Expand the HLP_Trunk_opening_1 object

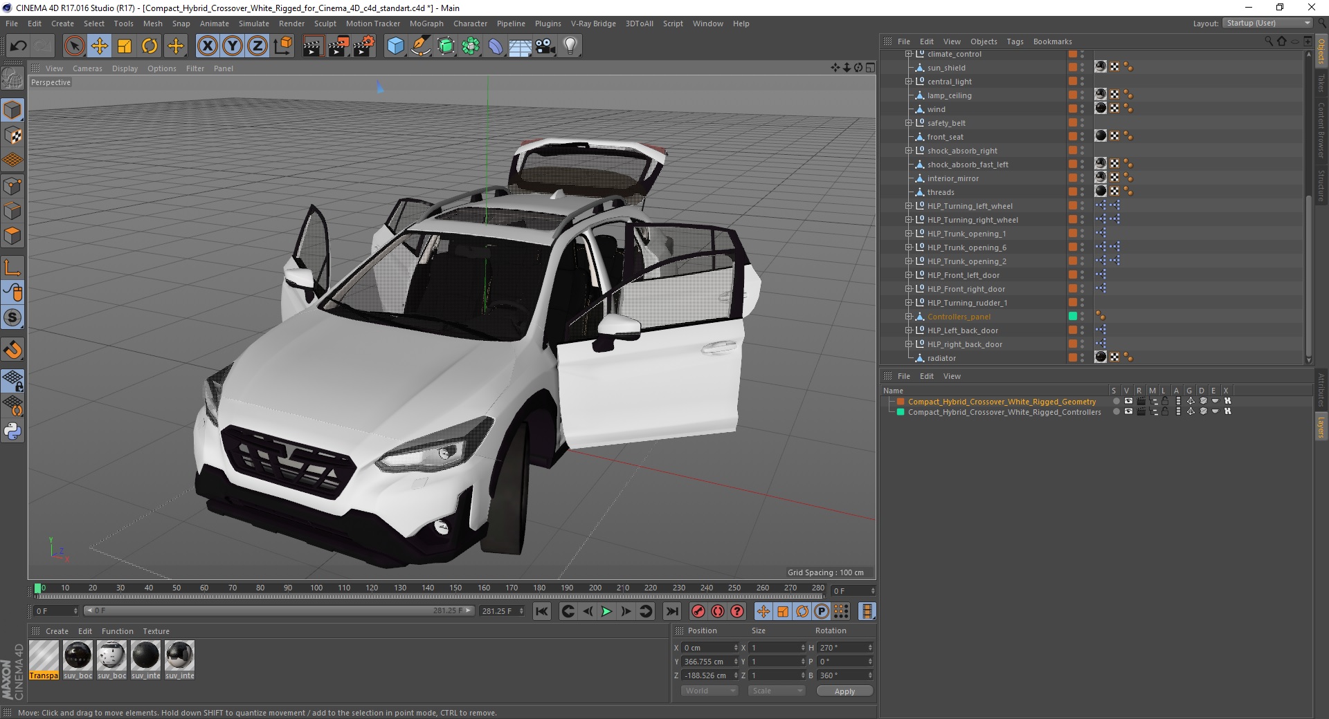[x=909, y=234]
